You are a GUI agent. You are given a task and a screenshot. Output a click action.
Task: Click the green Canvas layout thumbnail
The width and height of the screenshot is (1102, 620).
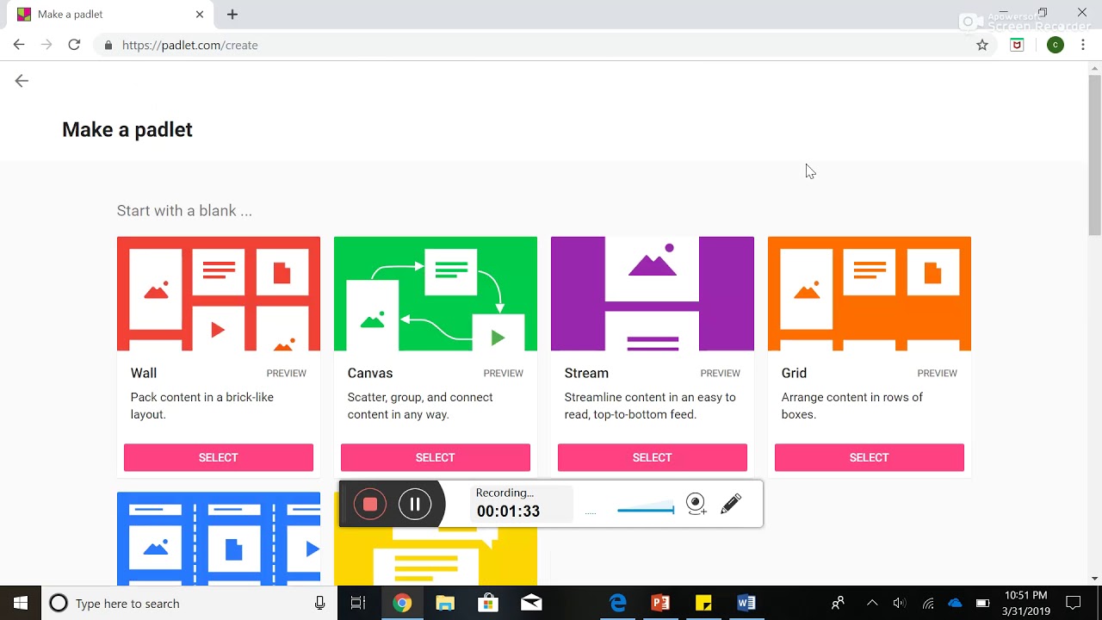point(436,294)
